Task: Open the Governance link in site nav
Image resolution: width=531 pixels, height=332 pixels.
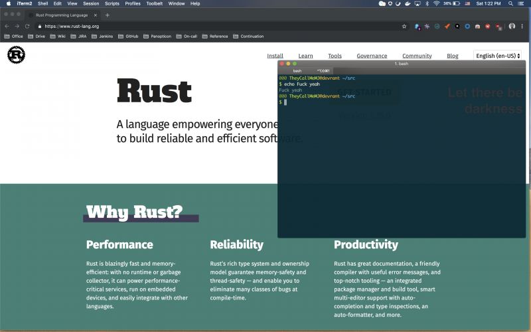Action: coord(372,56)
